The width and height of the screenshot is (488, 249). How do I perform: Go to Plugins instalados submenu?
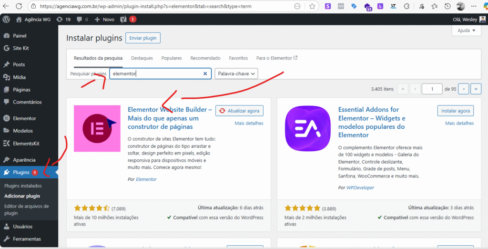click(x=23, y=186)
